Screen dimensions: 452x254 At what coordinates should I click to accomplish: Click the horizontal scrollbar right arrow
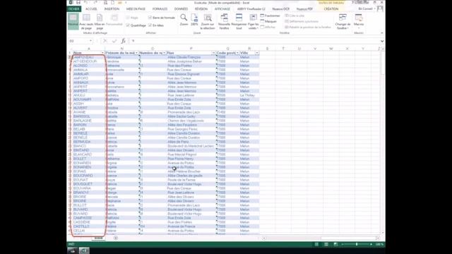[x=378, y=238]
